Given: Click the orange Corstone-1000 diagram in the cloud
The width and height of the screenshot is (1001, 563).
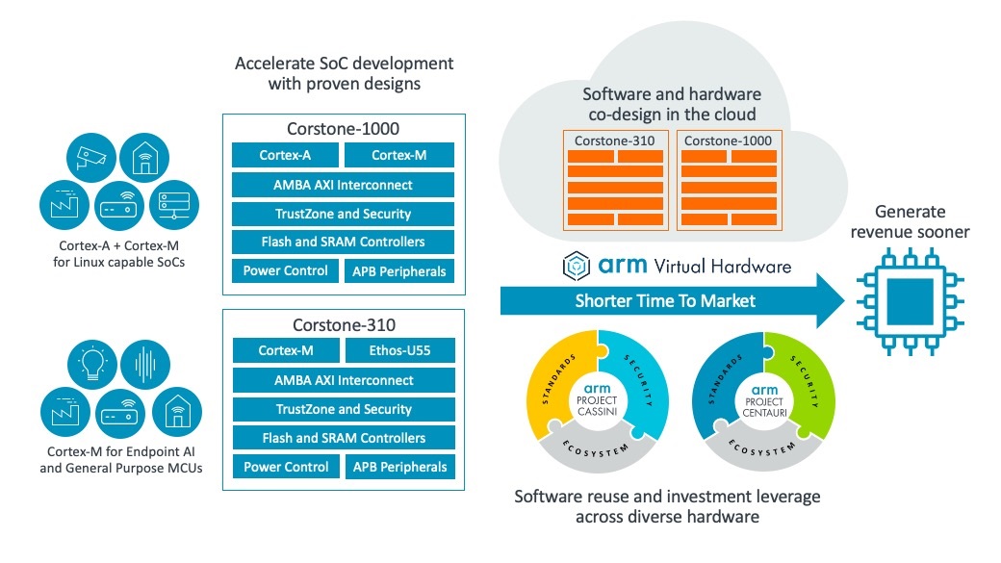Looking at the screenshot, I should 729,180.
